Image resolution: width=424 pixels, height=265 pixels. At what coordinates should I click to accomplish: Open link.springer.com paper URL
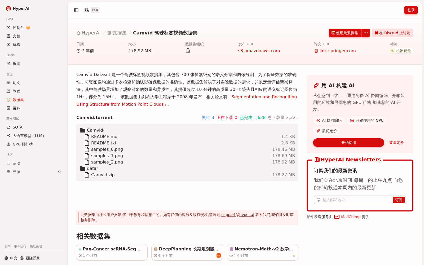335,51
